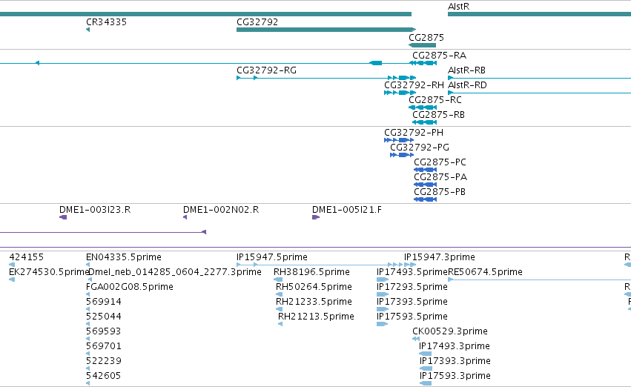The height and width of the screenshot is (387, 631).
Task: Select the CG2875-RC transcript glyph
Action: coord(423,107)
